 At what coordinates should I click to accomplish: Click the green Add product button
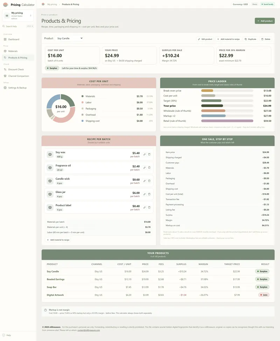click(x=265, y=21)
